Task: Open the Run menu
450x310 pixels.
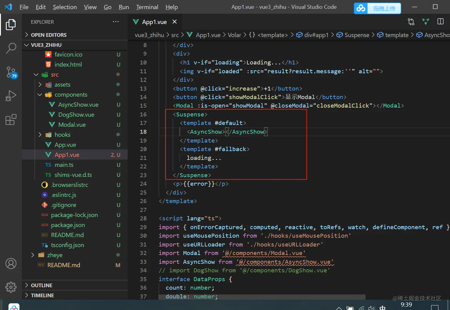Action: coord(124,7)
